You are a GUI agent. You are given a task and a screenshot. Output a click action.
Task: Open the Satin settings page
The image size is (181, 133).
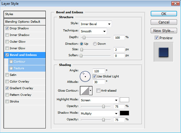coord(13,75)
